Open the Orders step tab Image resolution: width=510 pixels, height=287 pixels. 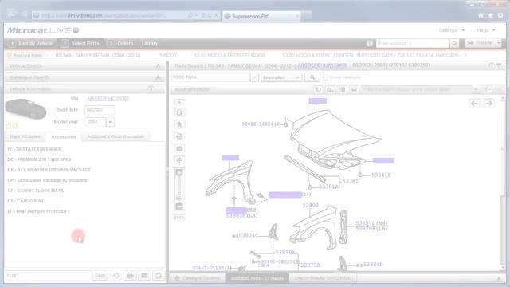click(x=121, y=43)
